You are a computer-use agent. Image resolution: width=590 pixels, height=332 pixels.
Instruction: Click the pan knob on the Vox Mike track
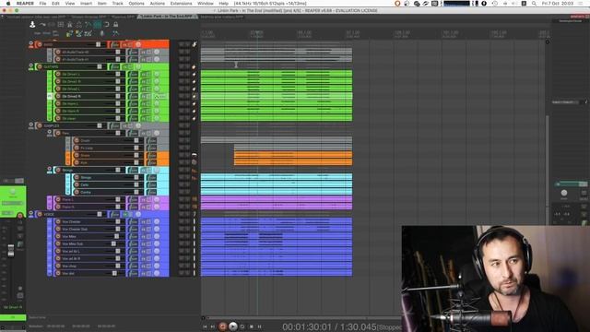[157, 236]
